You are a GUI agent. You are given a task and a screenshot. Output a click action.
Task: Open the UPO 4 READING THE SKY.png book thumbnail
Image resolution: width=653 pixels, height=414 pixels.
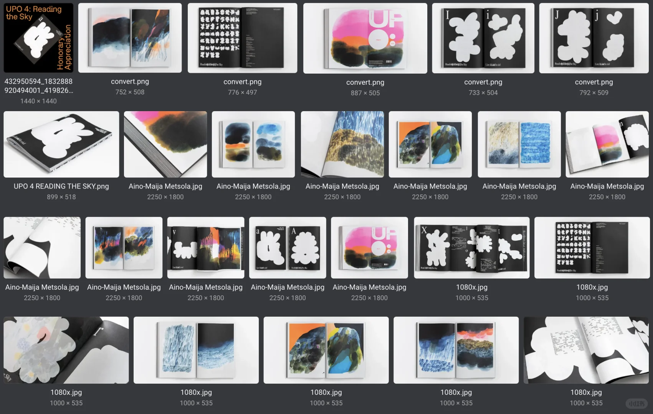(x=61, y=145)
